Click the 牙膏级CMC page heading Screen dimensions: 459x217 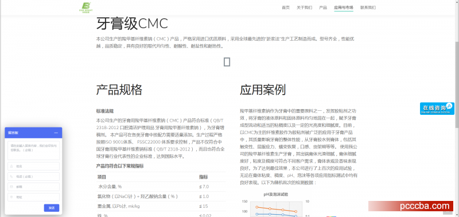coord(132,24)
